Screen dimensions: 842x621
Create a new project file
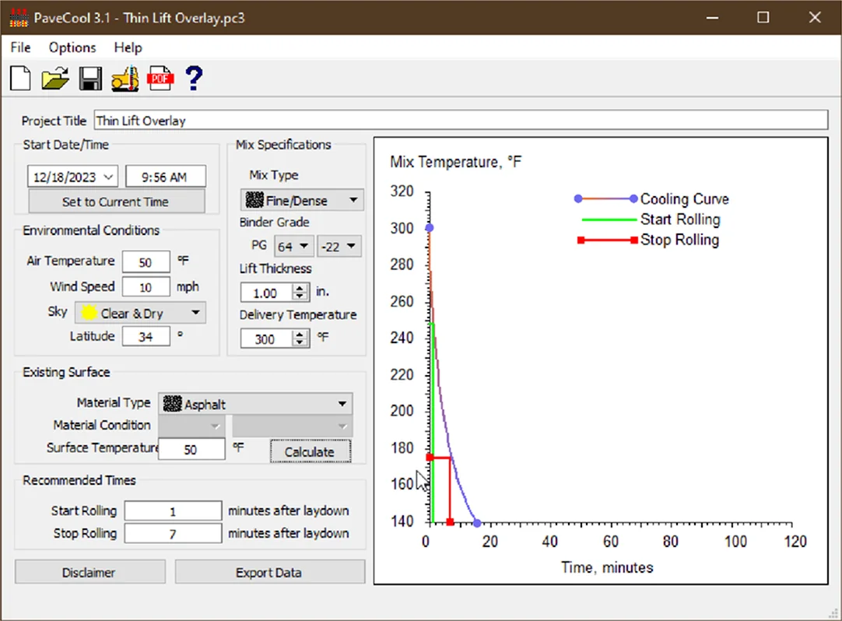20,78
